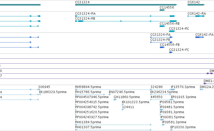Screen dimensions: 214x131
Task: Click EST RP004243927.5prime
Action: click(92, 117)
